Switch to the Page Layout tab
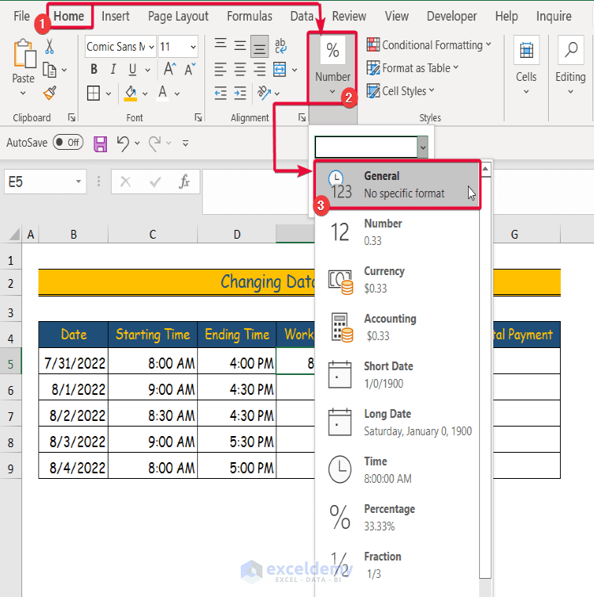 [x=178, y=16]
